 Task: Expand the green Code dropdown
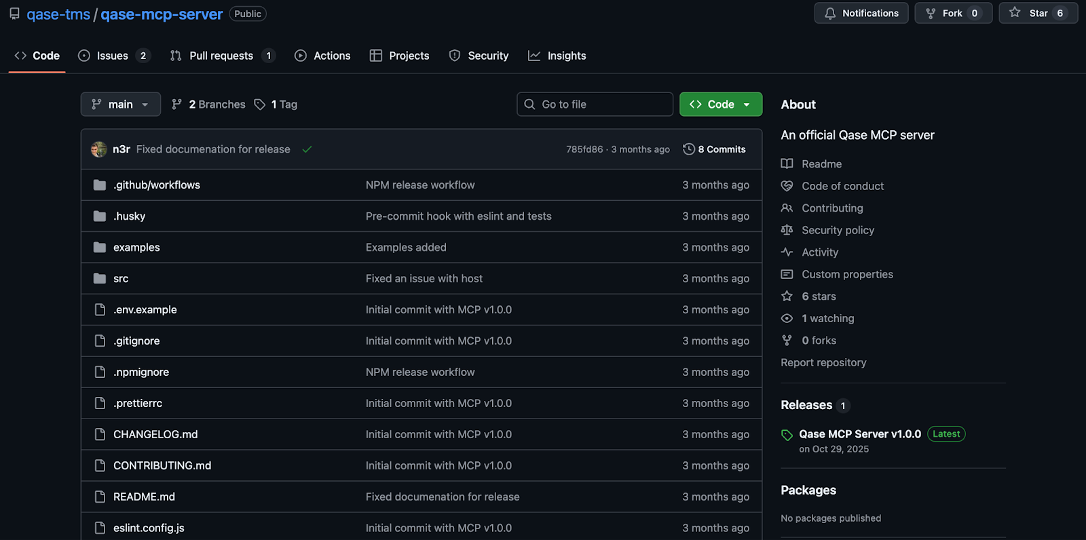click(720, 104)
